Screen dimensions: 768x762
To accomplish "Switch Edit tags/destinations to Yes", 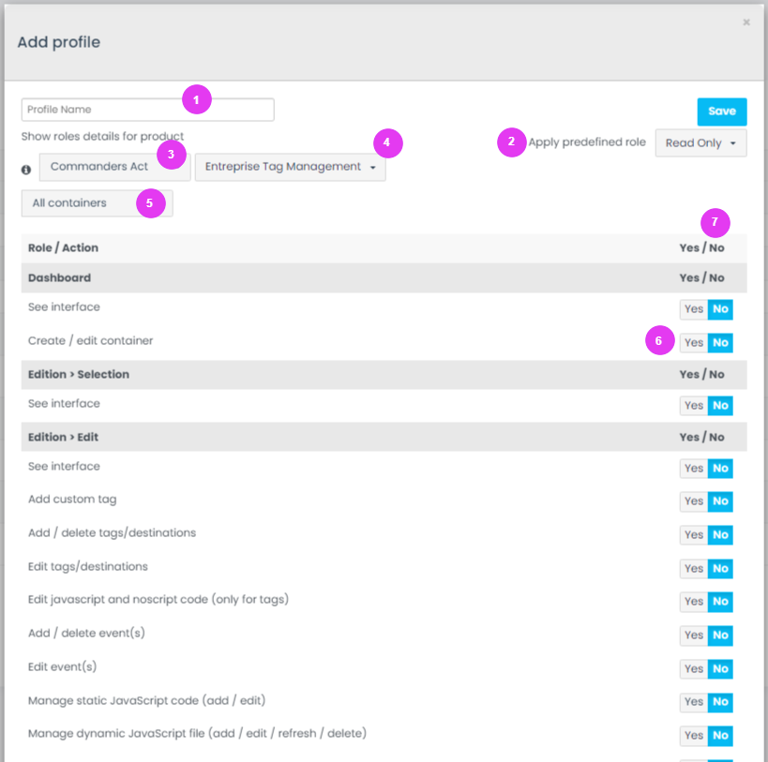I will [x=694, y=569].
